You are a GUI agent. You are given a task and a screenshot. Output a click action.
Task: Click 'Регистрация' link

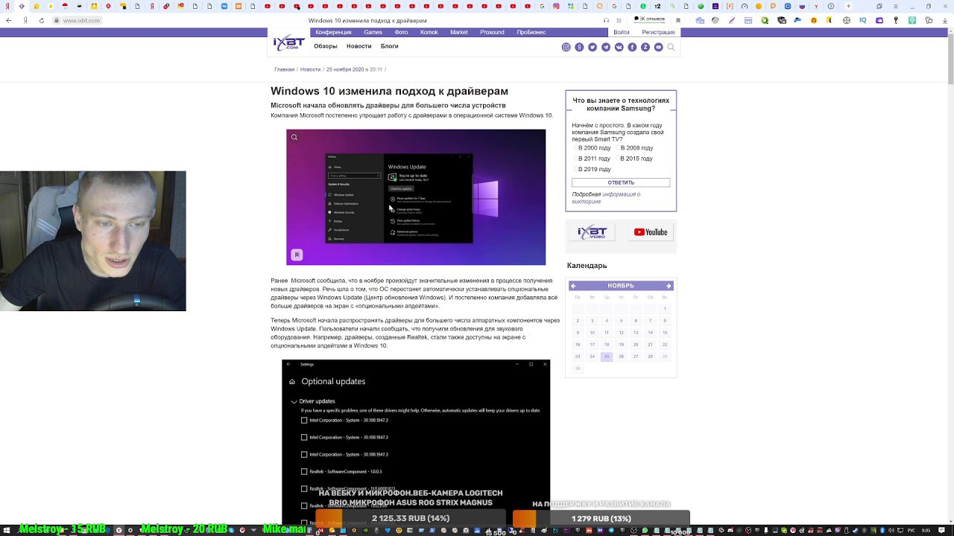[658, 33]
